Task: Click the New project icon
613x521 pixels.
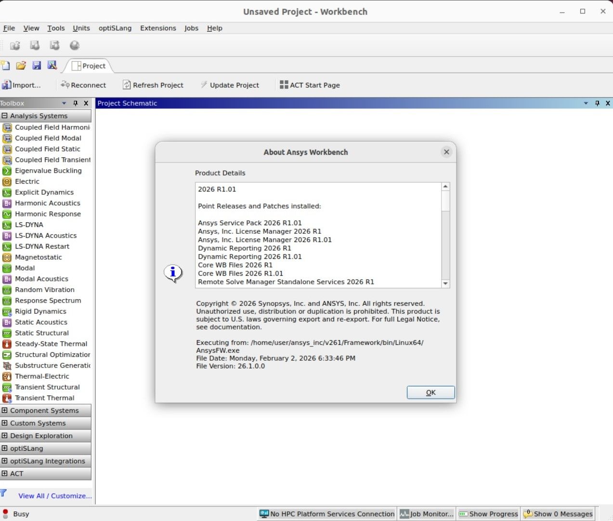Action: click(5, 65)
